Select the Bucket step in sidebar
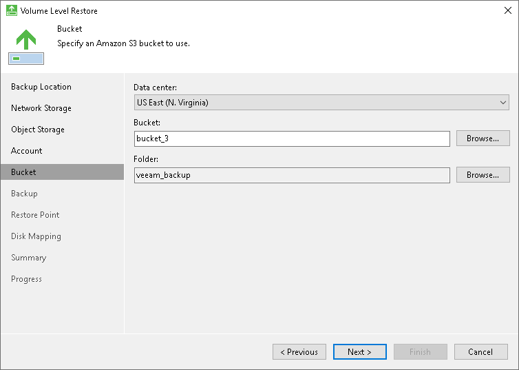Image resolution: width=519 pixels, height=370 pixels. coord(62,172)
